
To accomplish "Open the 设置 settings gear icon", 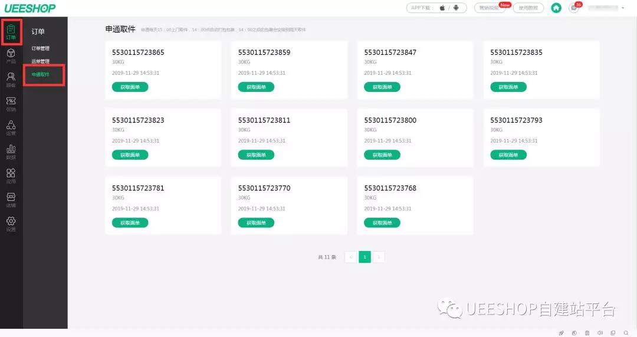I will tap(11, 224).
